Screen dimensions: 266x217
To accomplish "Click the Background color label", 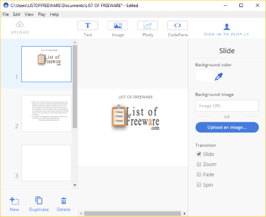I will pyautogui.click(x=213, y=65).
